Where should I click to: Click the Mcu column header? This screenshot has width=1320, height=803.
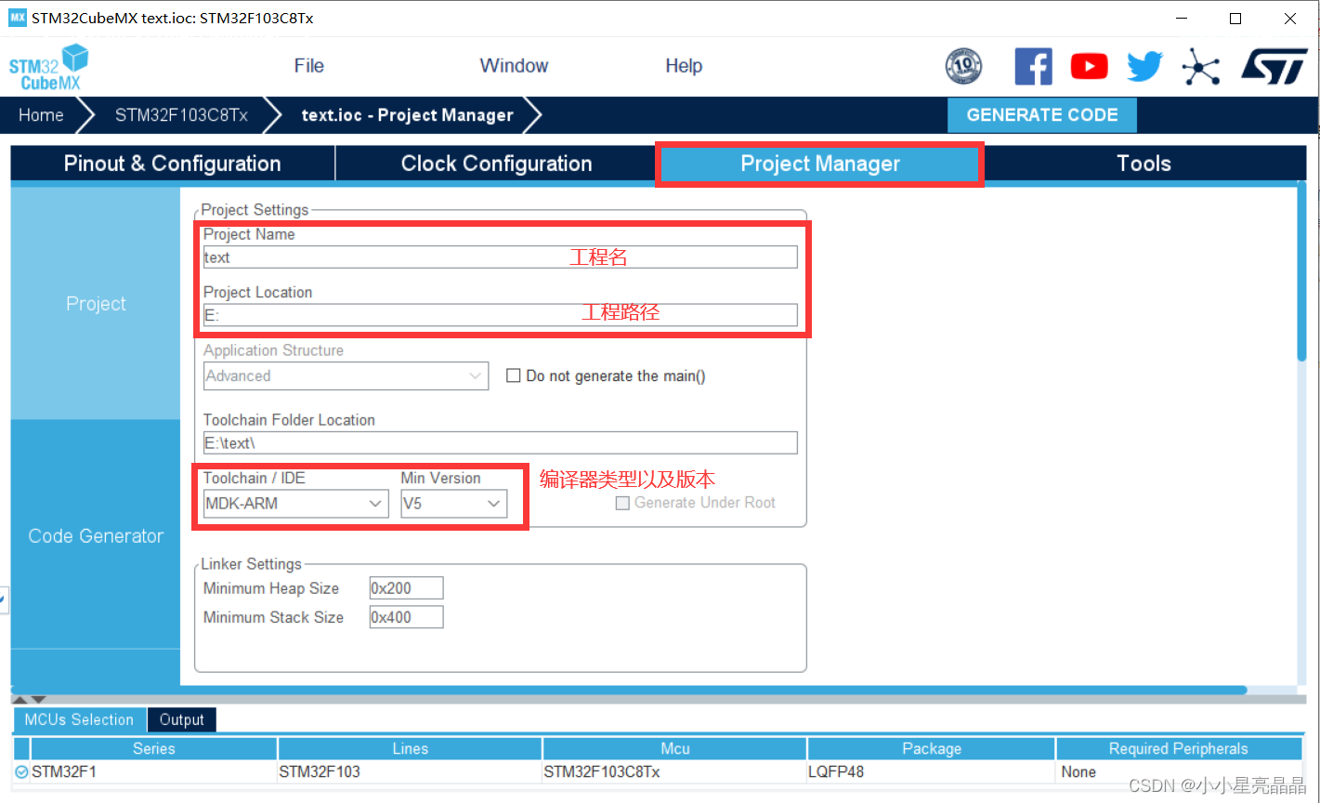click(x=675, y=748)
